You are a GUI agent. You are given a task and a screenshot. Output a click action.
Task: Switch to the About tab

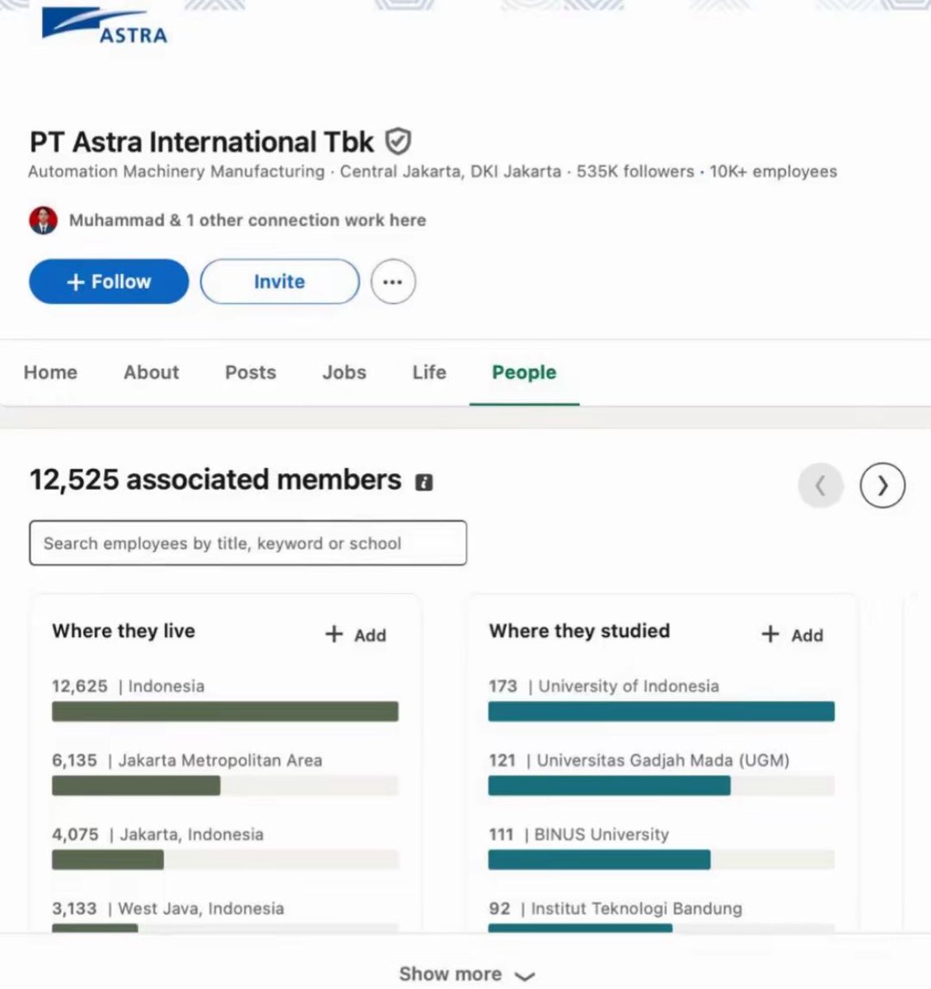point(152,373)
